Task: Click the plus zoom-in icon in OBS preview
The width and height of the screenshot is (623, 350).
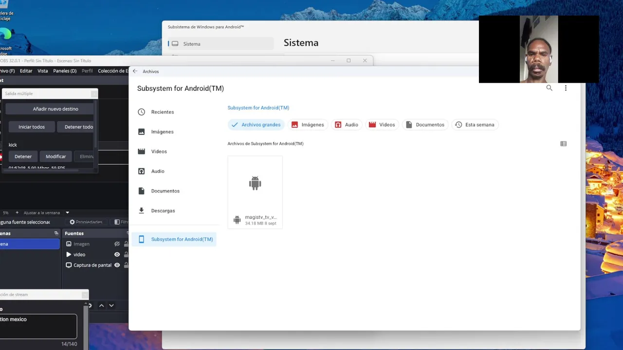Action: pyautogui.click(x=17, y=212)
